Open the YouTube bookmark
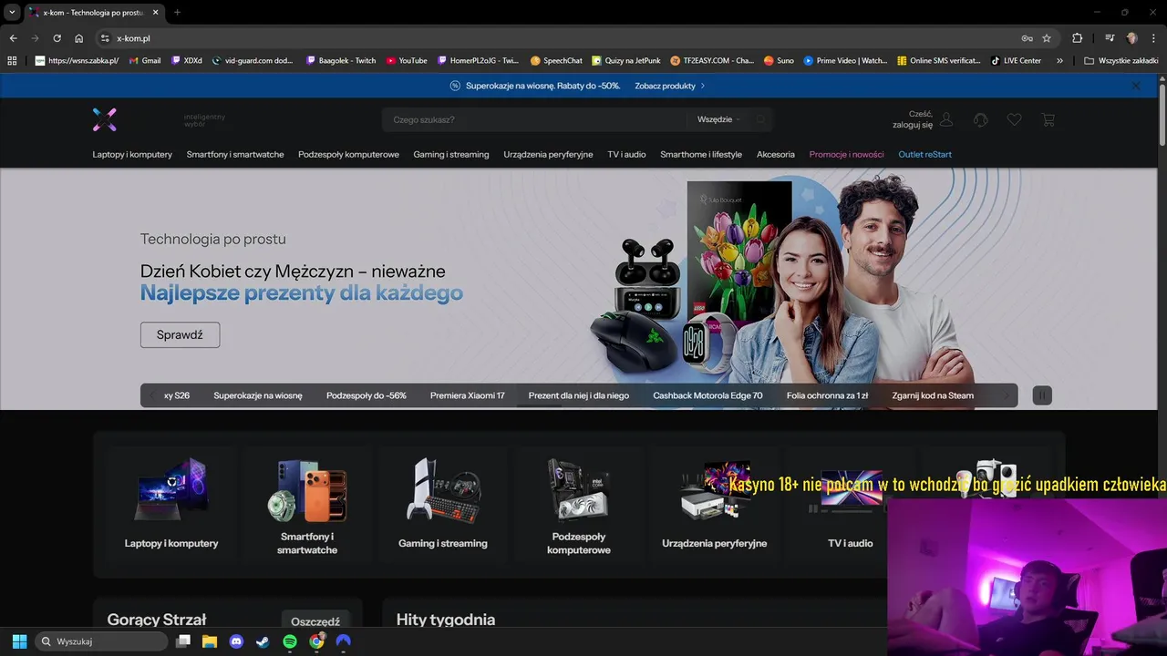Image resolution: width=1167 pixels, height=656 pixels. 407,61
